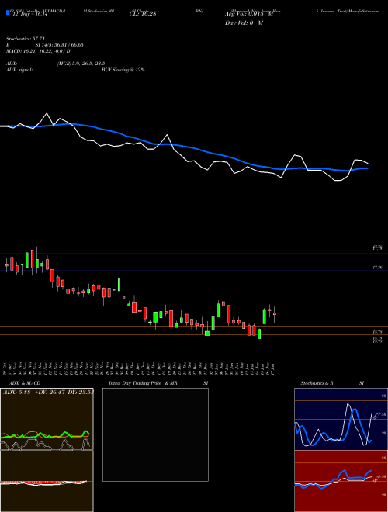Click the 'RSI 14/5: 36.31 / 66.63' text

(x=45, y=45)
